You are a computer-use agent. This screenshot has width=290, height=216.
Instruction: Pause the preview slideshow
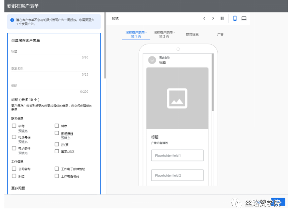222,18
